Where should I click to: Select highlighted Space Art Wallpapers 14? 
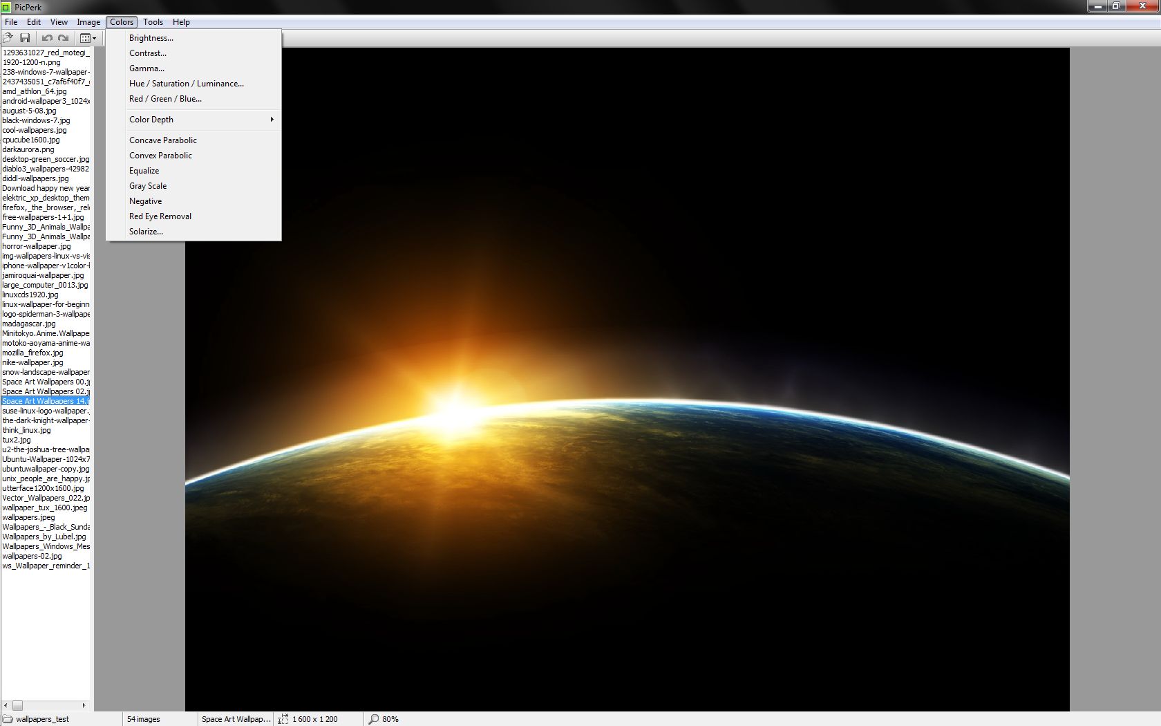[46, 401]
